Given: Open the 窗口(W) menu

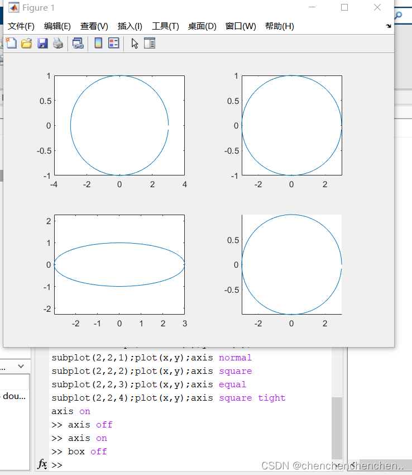Looking at the screenshot, I should click(241, 26).
